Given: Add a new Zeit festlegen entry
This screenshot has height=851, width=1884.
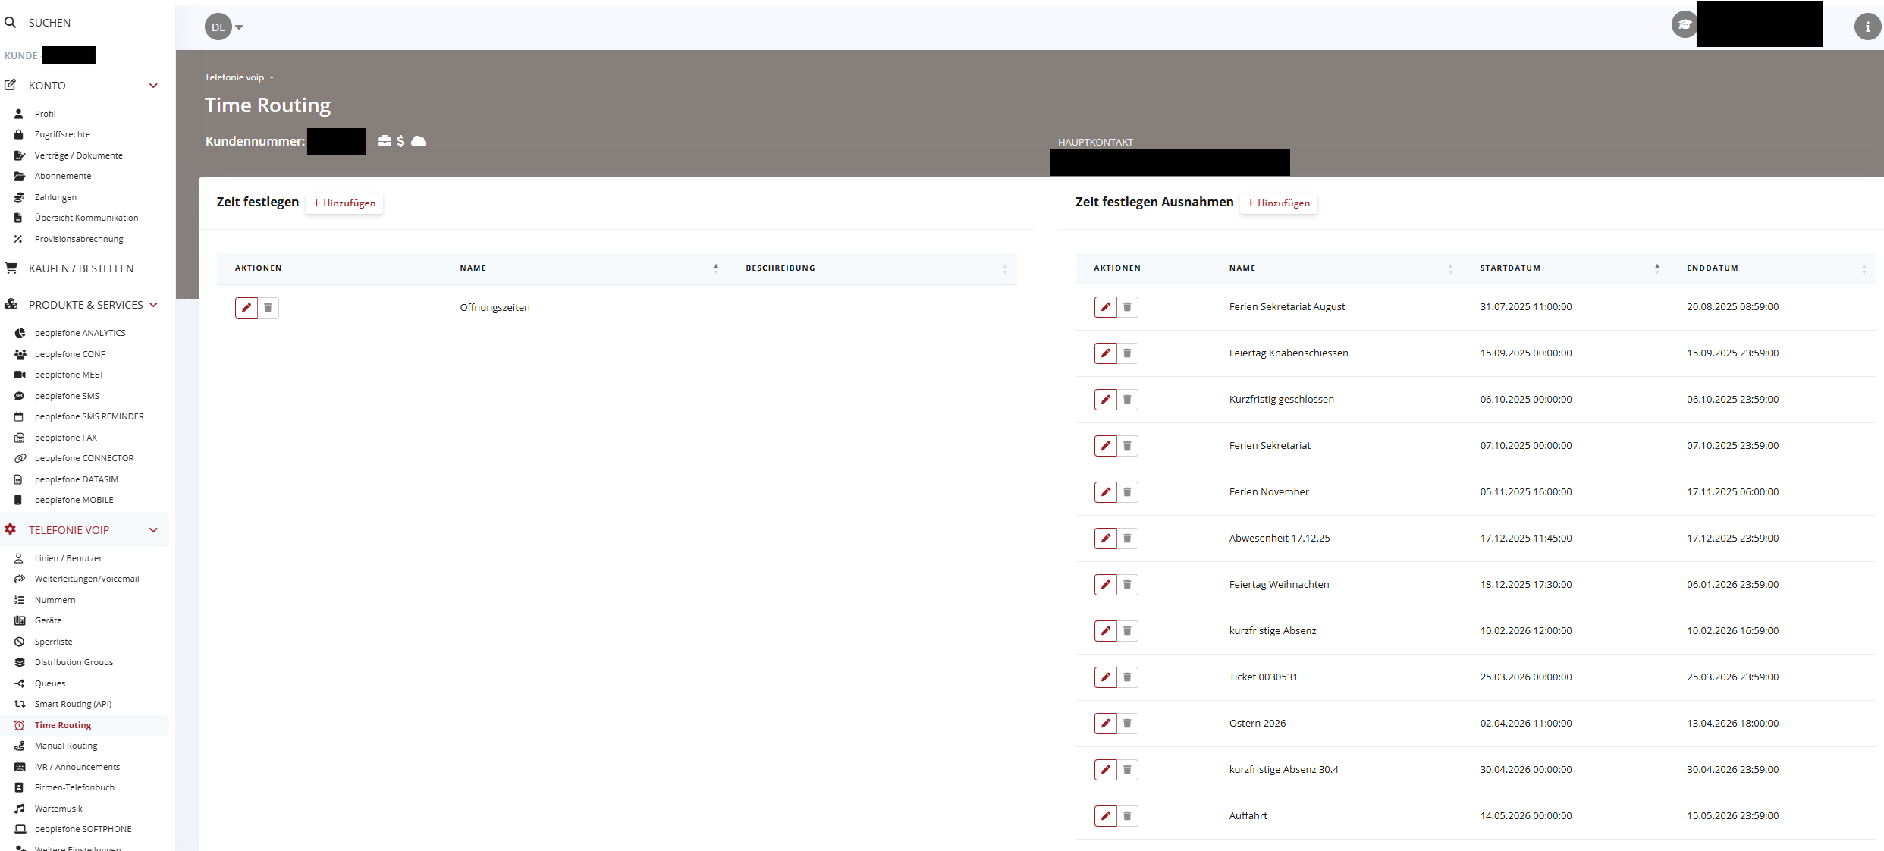Looking at the screenshot, I should [344, 203].
